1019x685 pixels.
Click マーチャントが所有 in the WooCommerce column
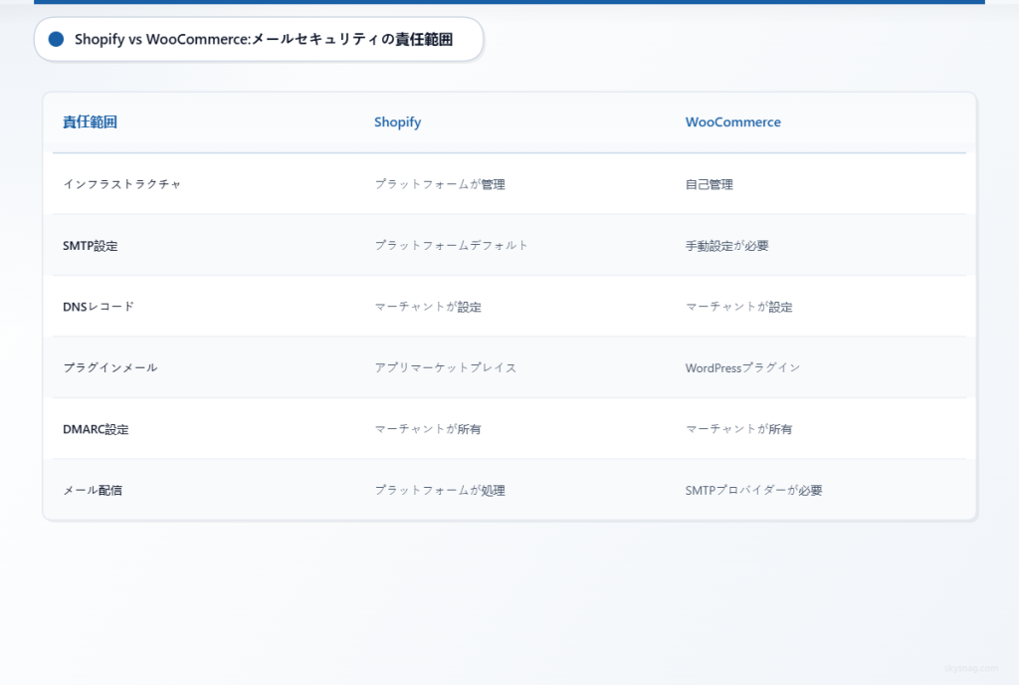point(739,429)
